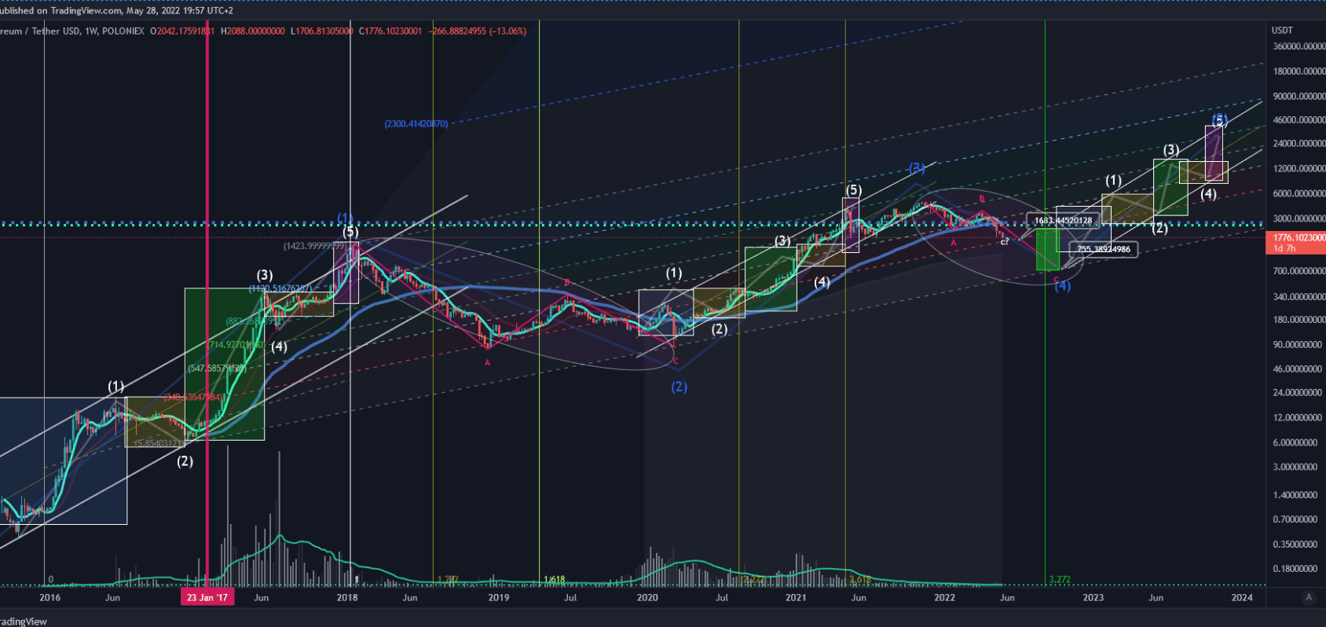Image resolution: width=1326 pixels, height=627 pixels.
Task: Click the 2016 label on time axis
Action: click(x=49, y=598)
